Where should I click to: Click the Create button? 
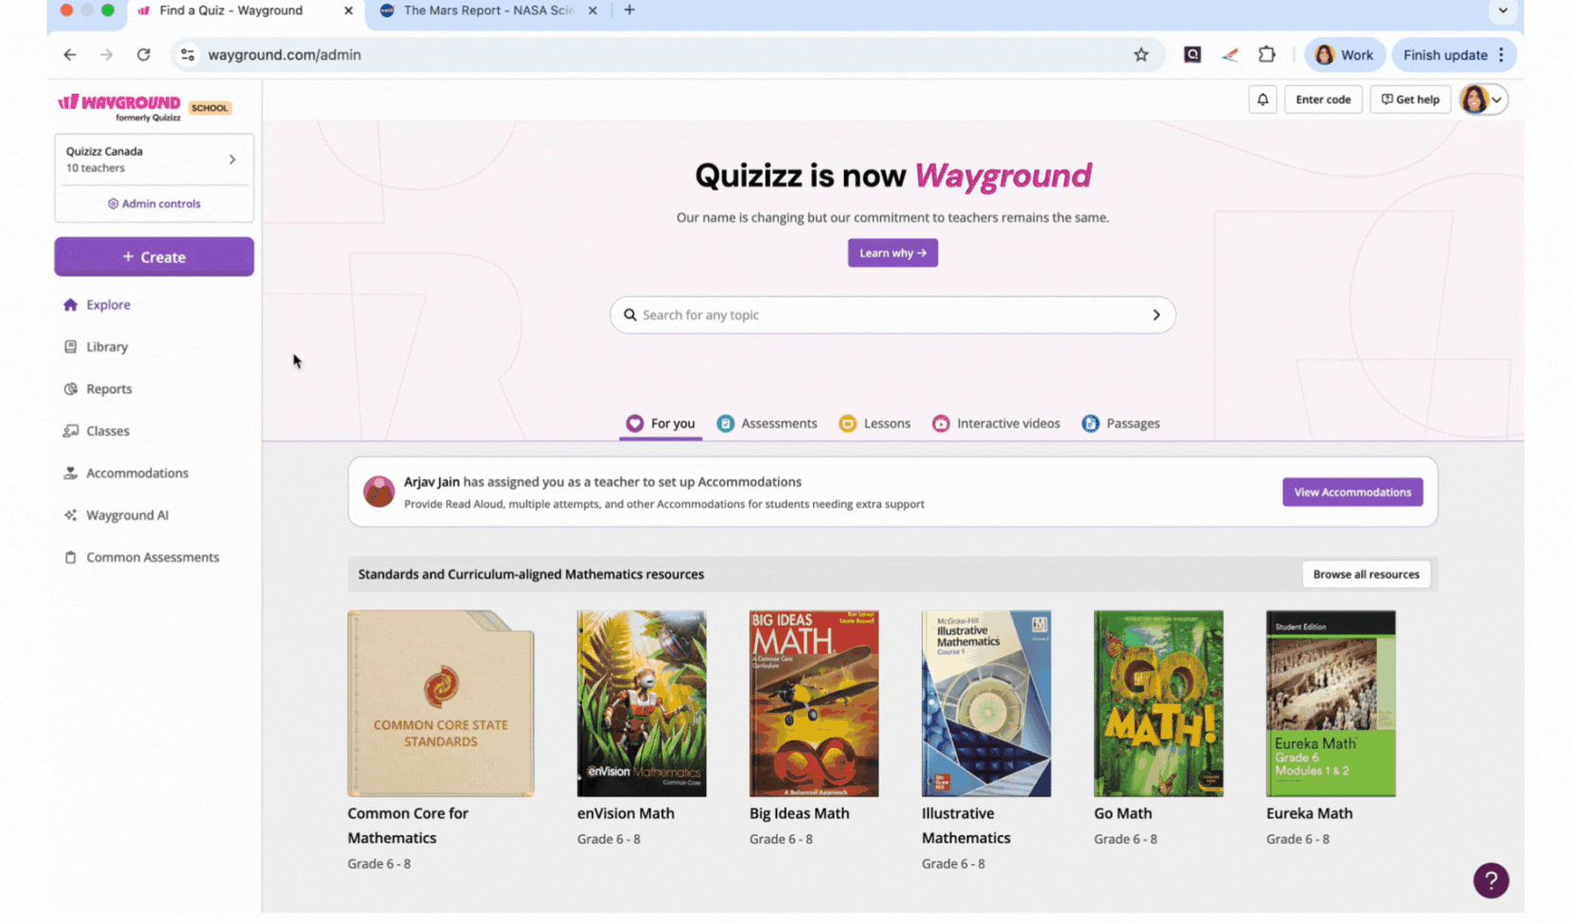pyautogui.click(x=154, y=257)
